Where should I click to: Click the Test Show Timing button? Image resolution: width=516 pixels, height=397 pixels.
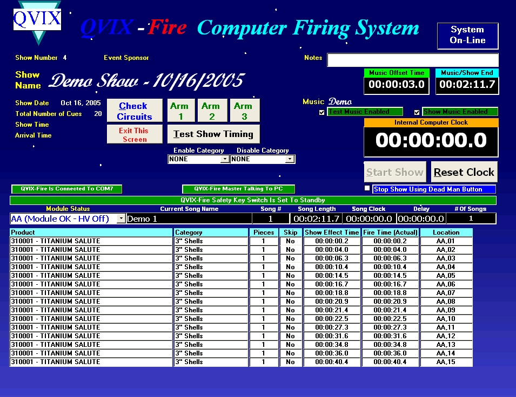213,134
